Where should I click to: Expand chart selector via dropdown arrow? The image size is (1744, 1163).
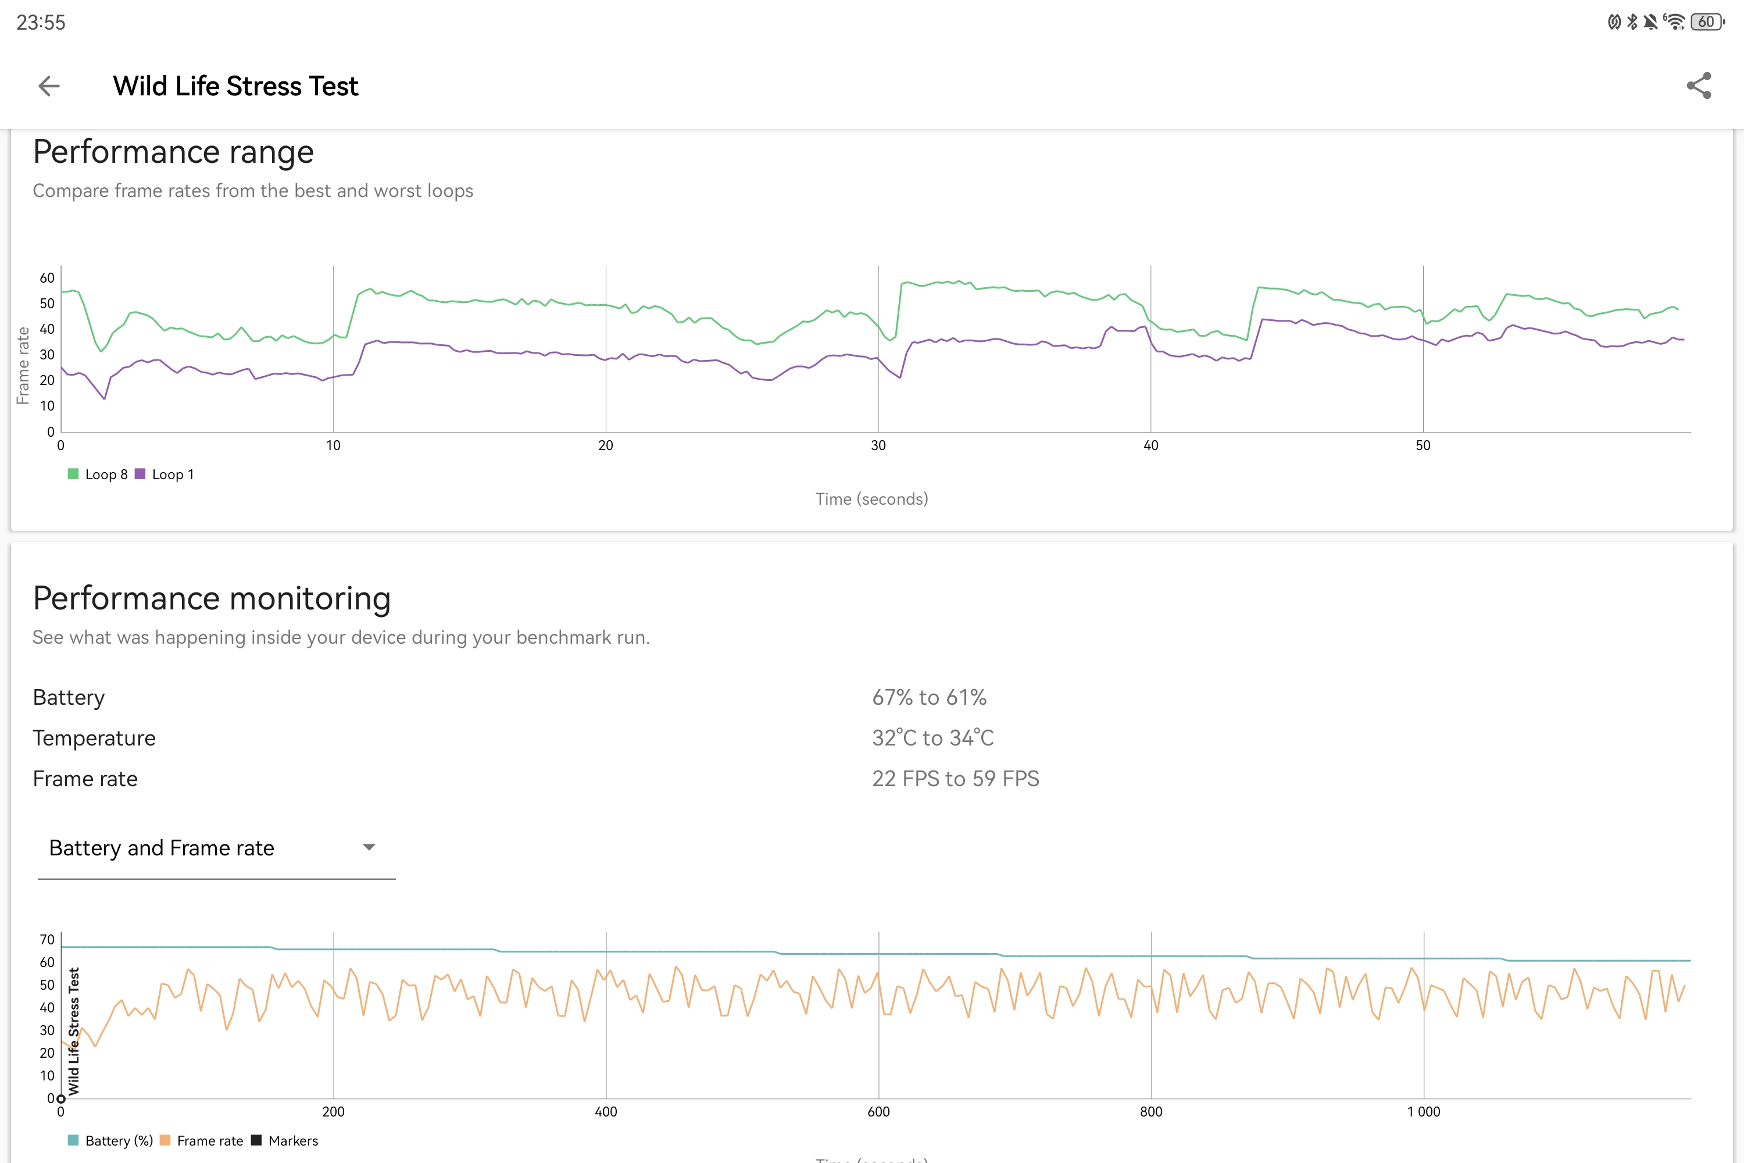(x=369, y=847)
